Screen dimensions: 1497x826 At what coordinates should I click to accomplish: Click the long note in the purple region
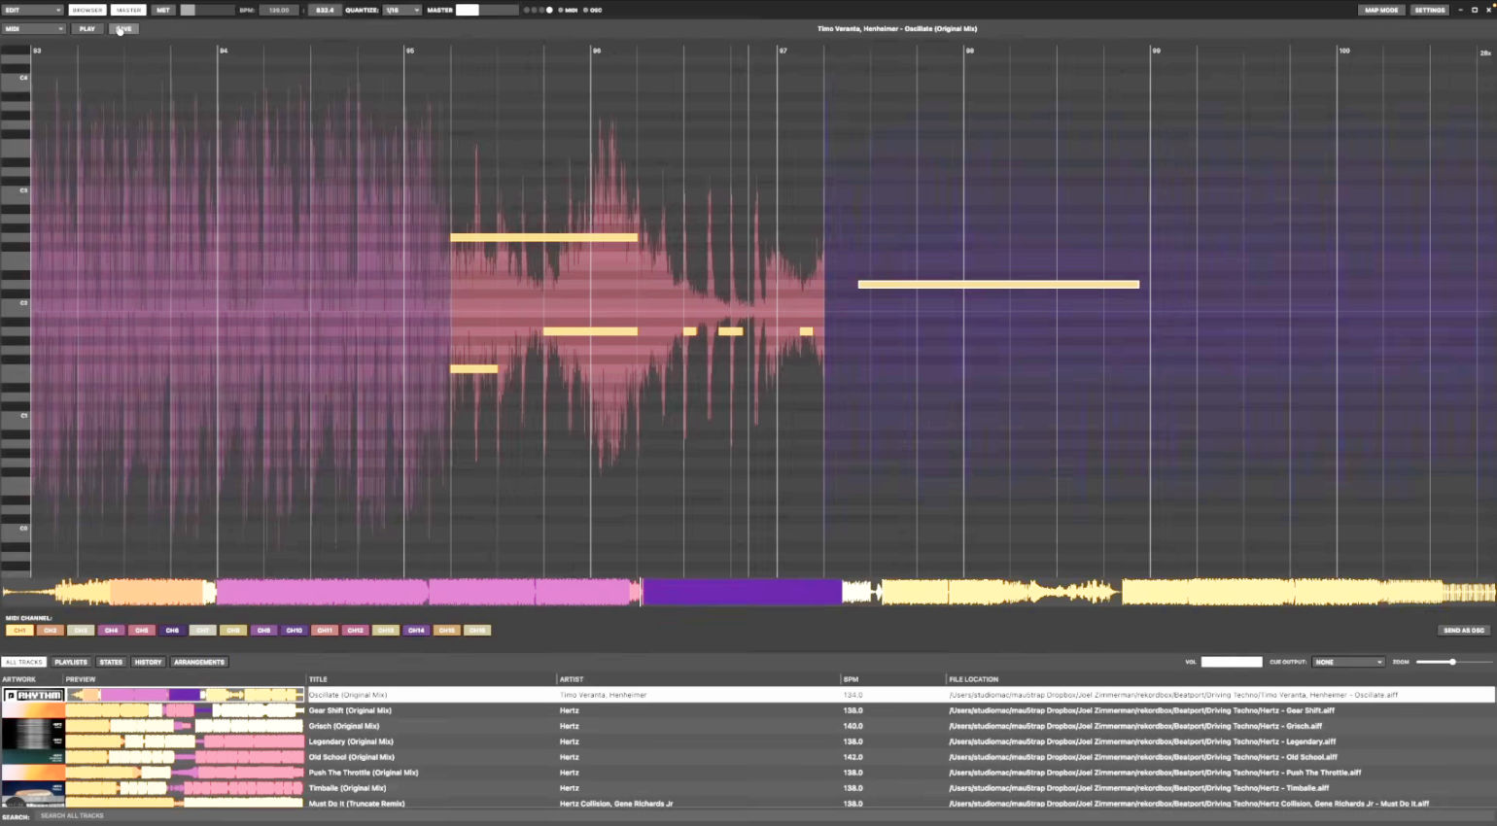(x=998, y=285)
